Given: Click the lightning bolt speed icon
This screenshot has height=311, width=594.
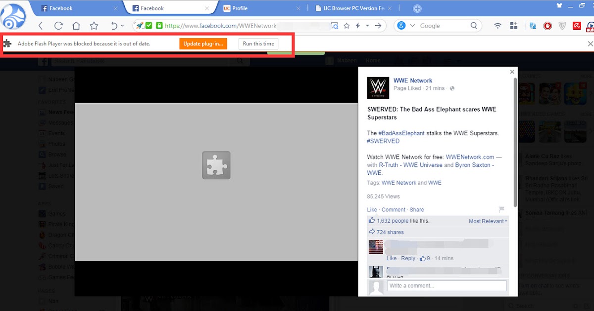Looking at the screenshot, I should click(x=357, y=26).
